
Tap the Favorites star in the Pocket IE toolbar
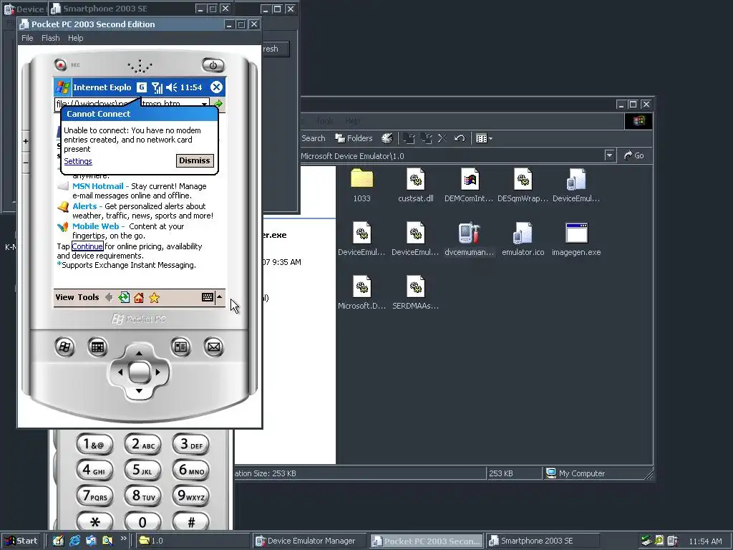(155, 297)
